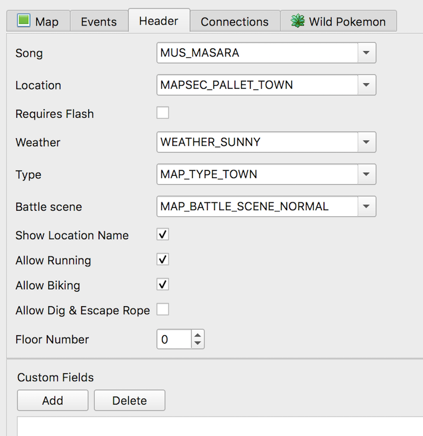Open the Location dropdown list

pos(366,85)
